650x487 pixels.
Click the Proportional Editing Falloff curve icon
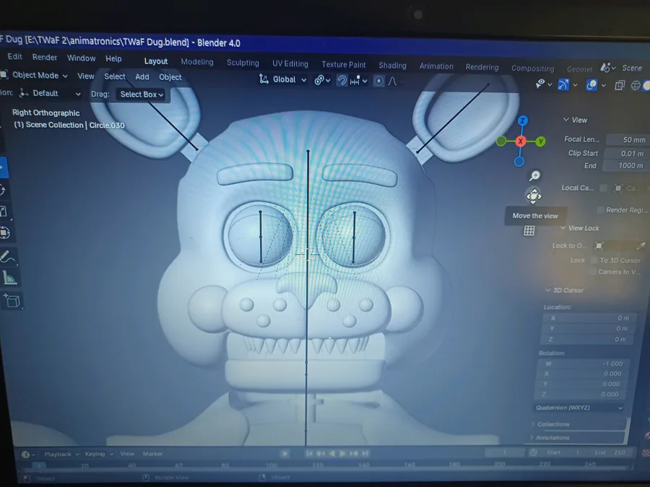coord(392,81)
